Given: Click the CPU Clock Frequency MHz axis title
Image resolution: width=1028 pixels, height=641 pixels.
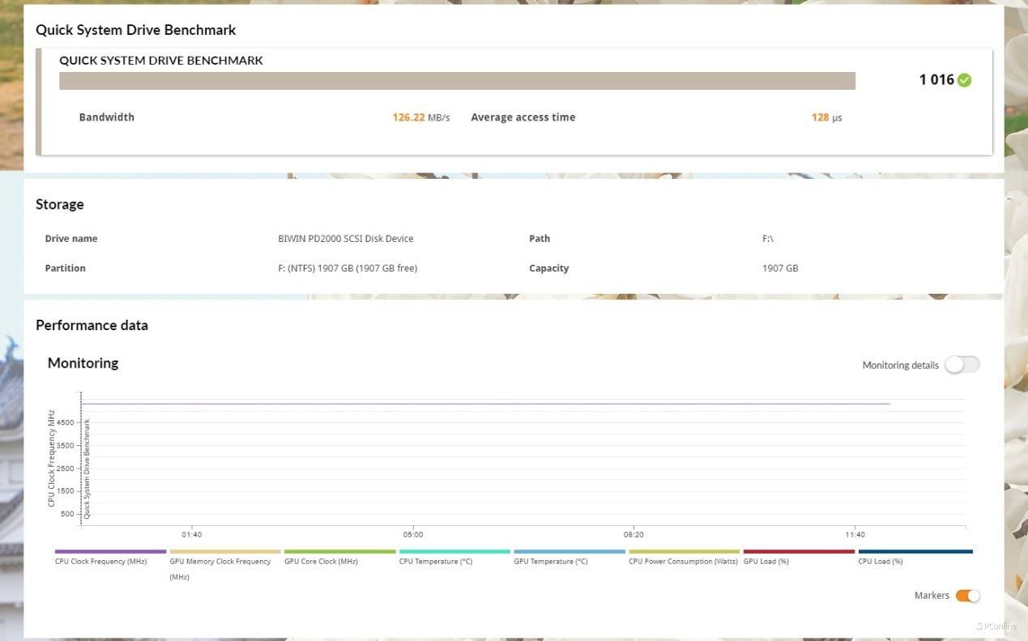Looking at the screenshot, I should pyautogui.click(x=51, y=458).
